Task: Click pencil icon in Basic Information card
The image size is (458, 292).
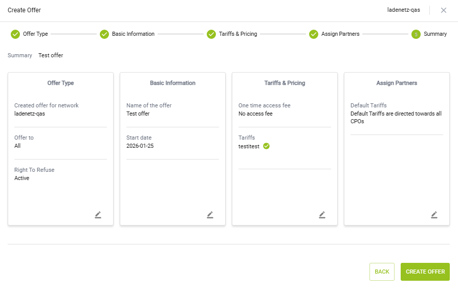Action: [210, 215]
